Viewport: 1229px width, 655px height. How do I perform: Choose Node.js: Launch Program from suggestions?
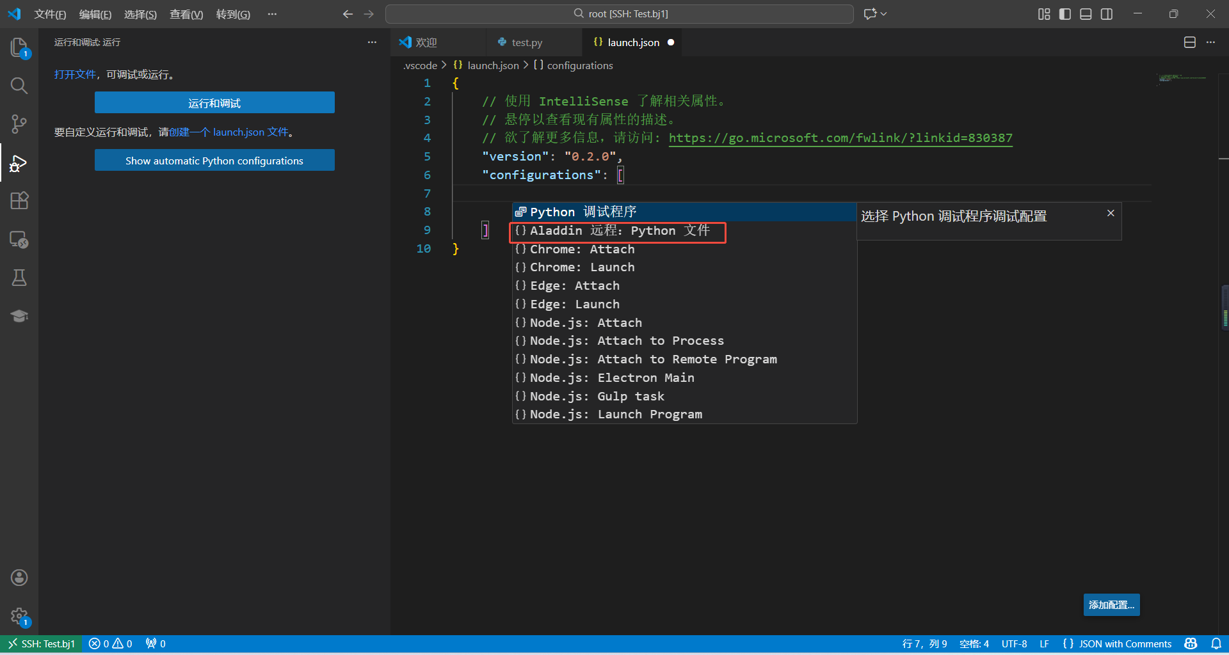coord(615,414)
